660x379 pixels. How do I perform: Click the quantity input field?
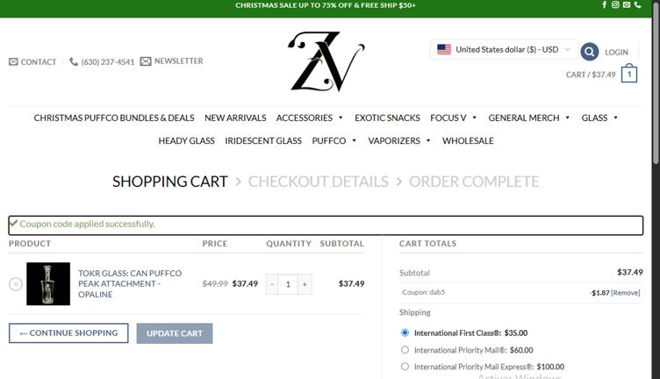[288, 284]
